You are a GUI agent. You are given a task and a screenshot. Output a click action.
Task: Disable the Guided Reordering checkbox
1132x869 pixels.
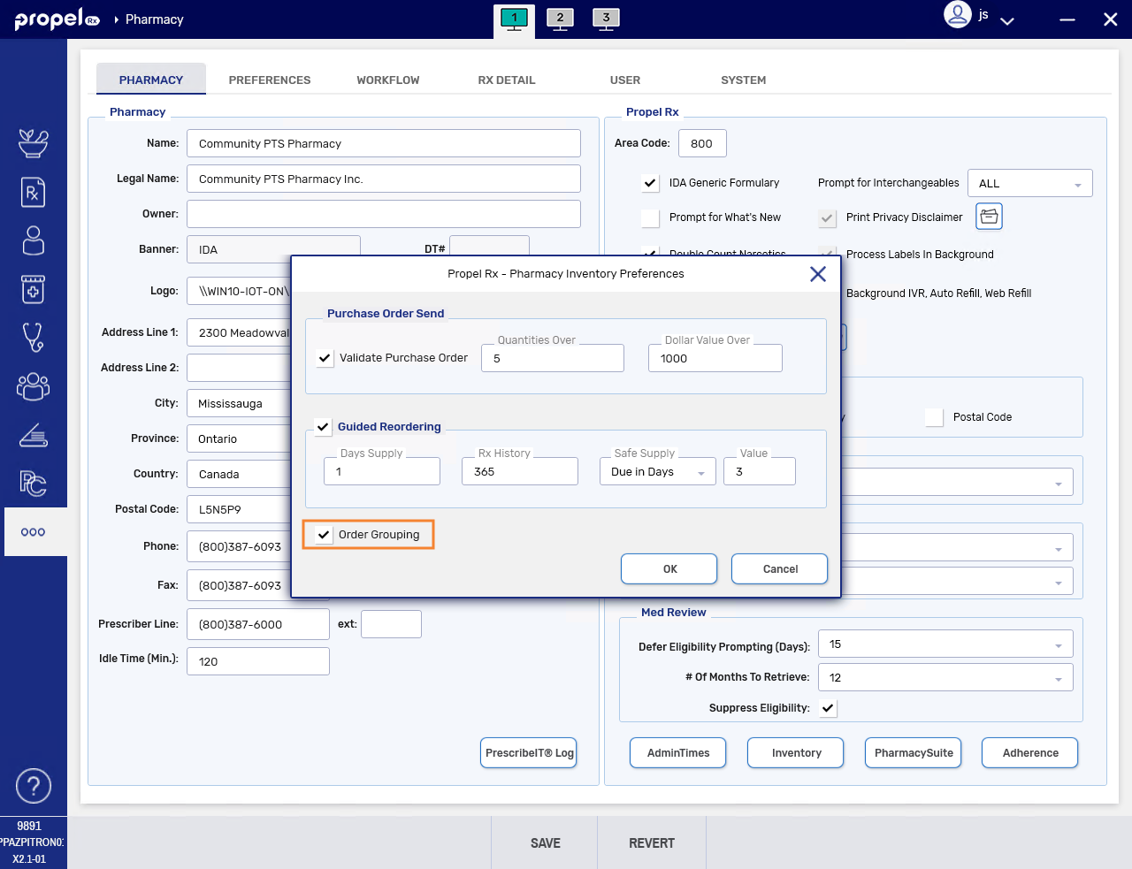[323, 426]
